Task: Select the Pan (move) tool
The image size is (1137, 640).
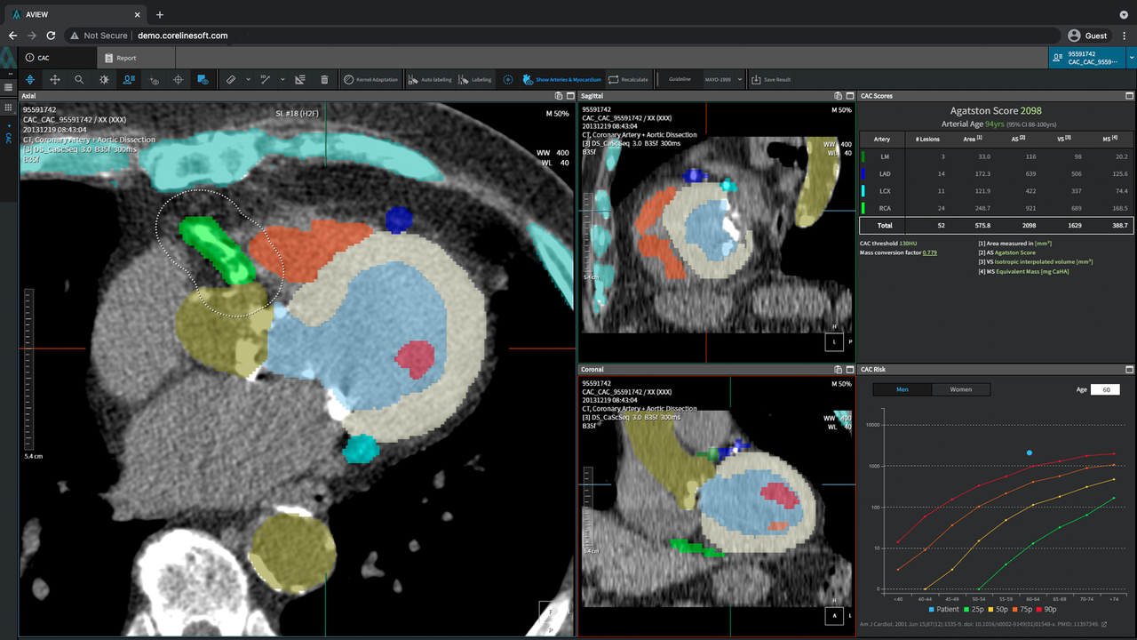Action: coord(54,80)
